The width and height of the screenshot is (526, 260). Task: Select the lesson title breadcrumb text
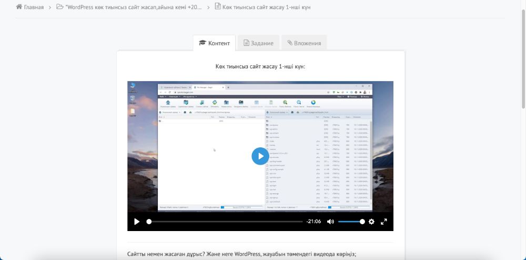[266, 7]
